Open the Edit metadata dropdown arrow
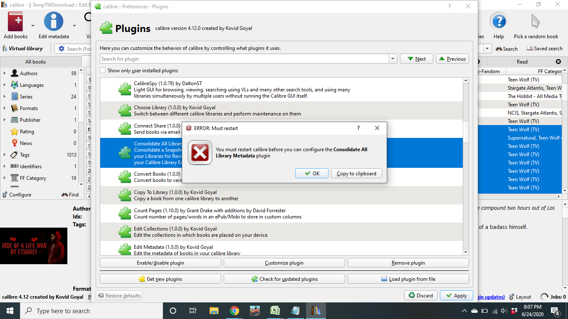Image resolution: width=568 pixels, height=319 pixels. point(74,25)
